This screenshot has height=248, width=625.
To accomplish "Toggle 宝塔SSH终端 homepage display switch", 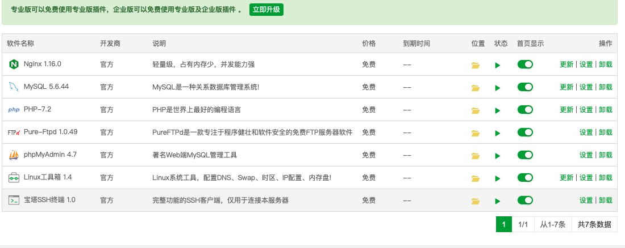I will coord(525,200).
